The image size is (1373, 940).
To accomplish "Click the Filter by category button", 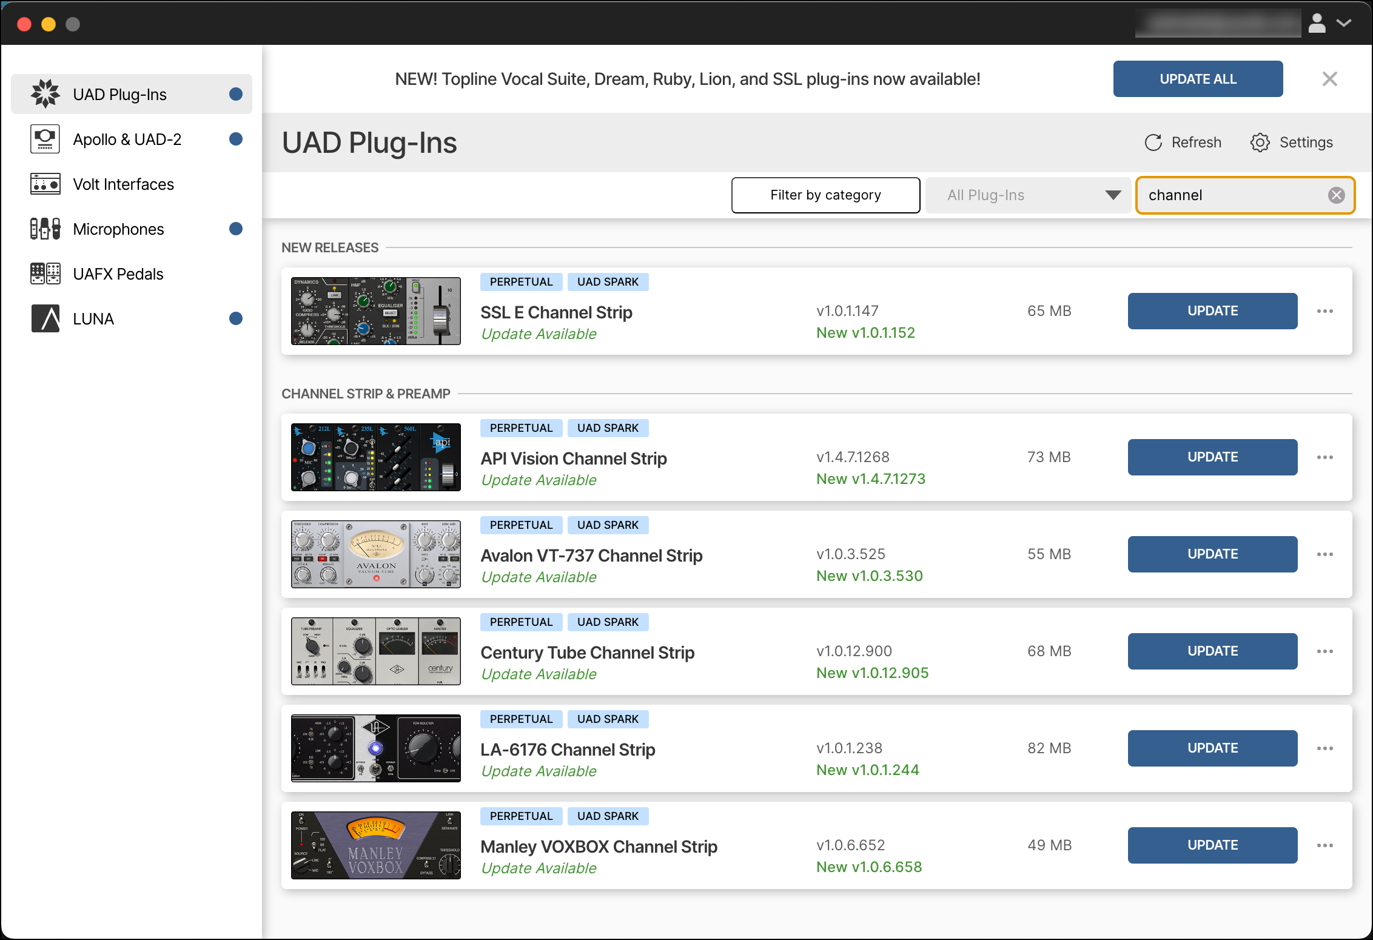I will 825,195.
